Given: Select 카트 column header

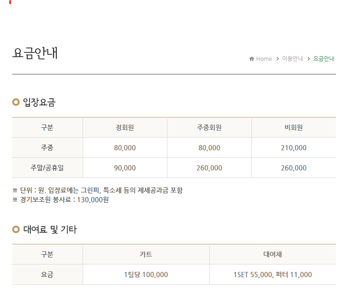Looking at the screenshot, I should click(x=146, y=254).
